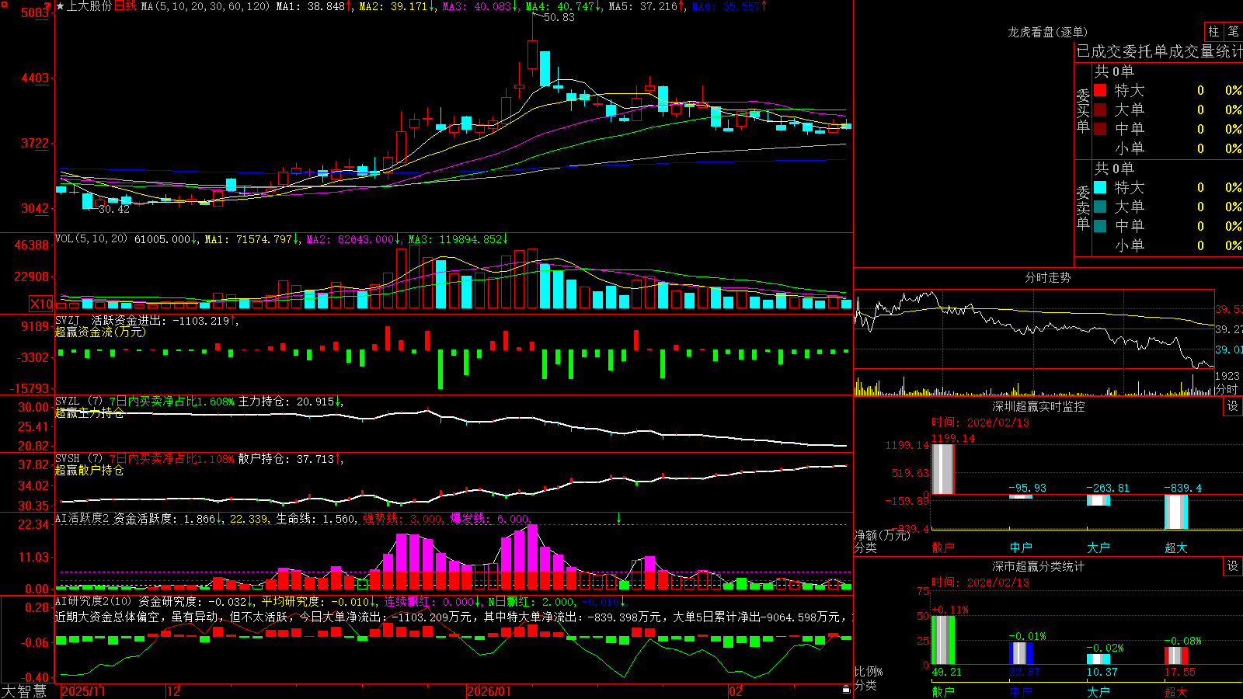Image resolution: width=1243 pixels, height=699 pixels.
Task: Click the 2026/01 date marker on the timeline
Action: point(489,691)
